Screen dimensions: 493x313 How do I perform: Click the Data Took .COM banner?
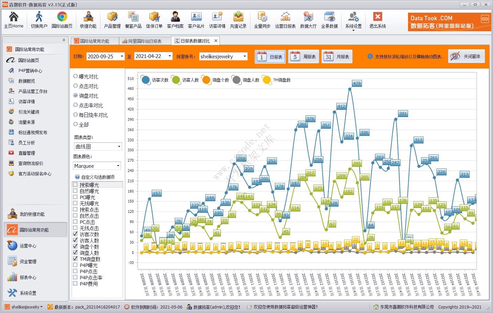click(x=449, y=22)
